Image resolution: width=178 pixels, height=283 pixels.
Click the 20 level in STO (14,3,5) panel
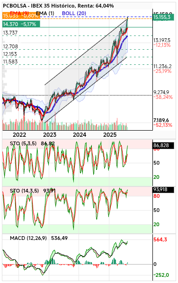coord(157,224)
